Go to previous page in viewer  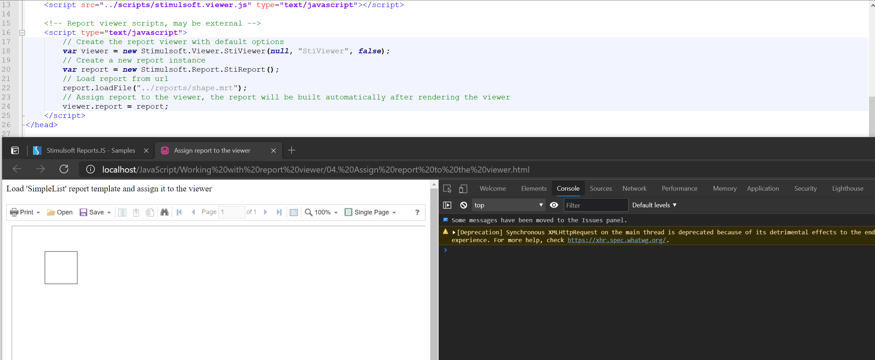193,212
